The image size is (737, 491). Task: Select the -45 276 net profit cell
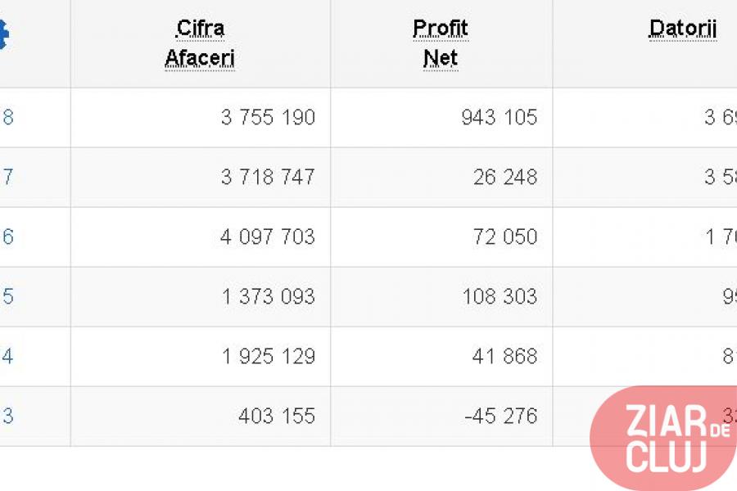coord(442,416)
